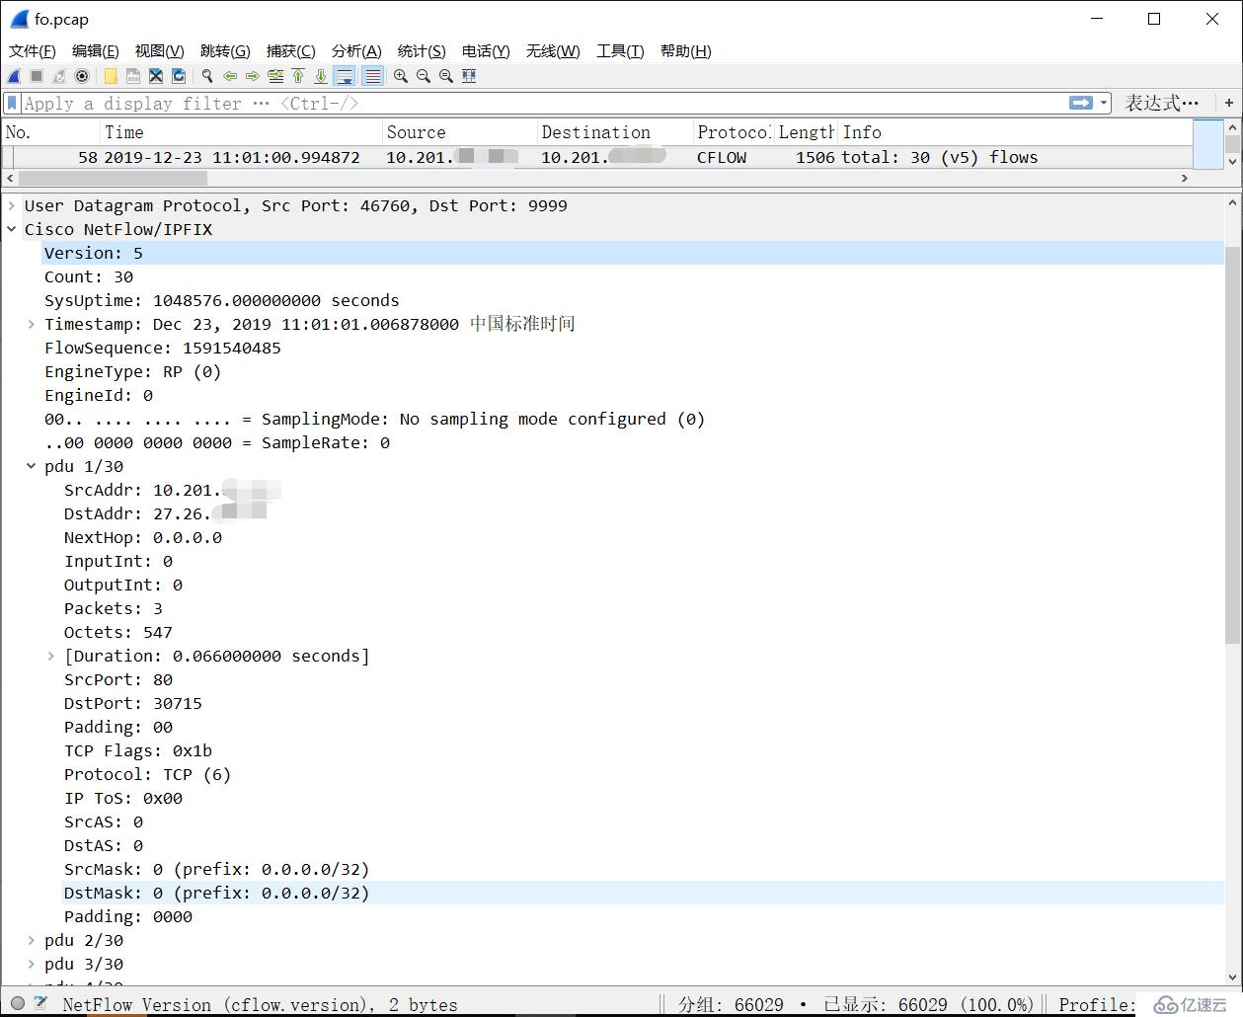Open the 无线(W) menu
Image resolution: width=1243 pixels, height=1017 pixels.
click(553, 51)
